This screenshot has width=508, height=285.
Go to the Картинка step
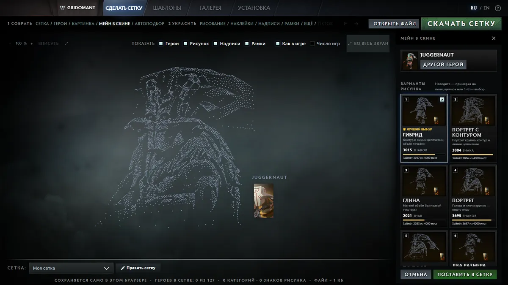[83, 24]
